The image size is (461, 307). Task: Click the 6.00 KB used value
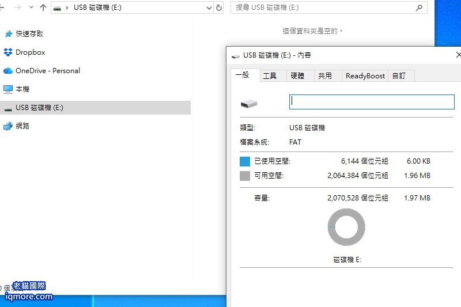tap(418, 161)
